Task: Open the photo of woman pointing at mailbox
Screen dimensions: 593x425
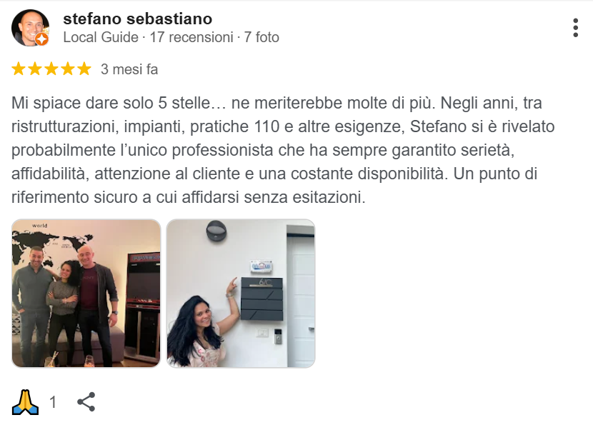Action: [x=241, y=294]
